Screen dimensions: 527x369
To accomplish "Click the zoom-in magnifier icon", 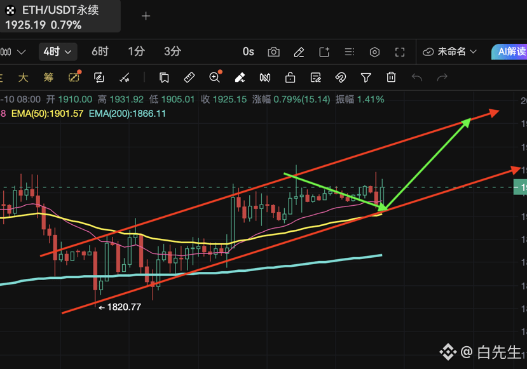I will (x=215, y=77).
